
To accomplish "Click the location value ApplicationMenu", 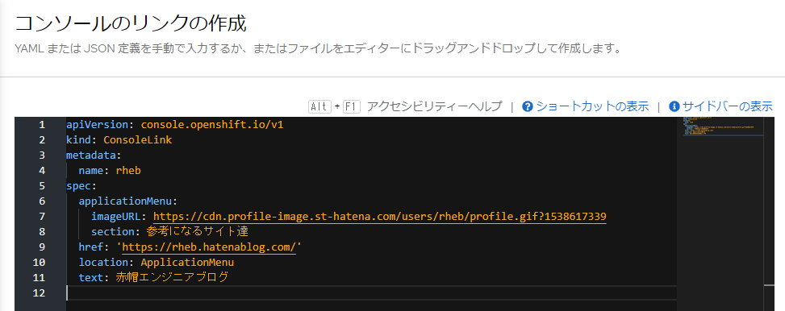I will click(187, 263).
